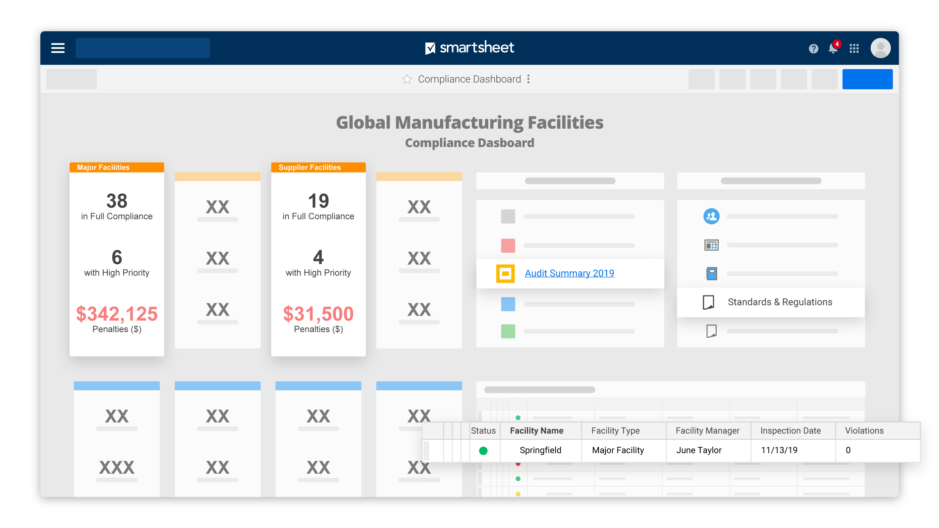Click the blue primary button in toolbar
This screenshot has width=939, height=528.
click(x=867, y=79)
